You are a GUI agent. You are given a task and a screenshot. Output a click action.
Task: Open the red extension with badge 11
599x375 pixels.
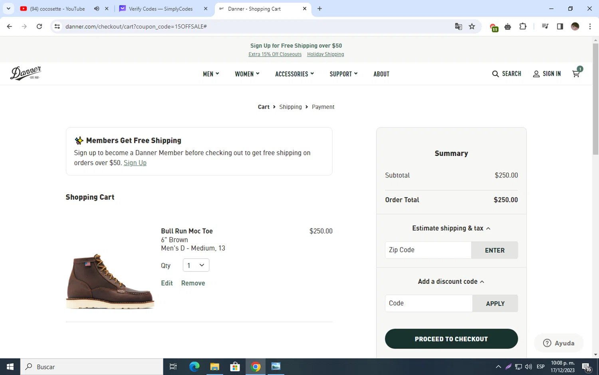[x=494, y=27]
